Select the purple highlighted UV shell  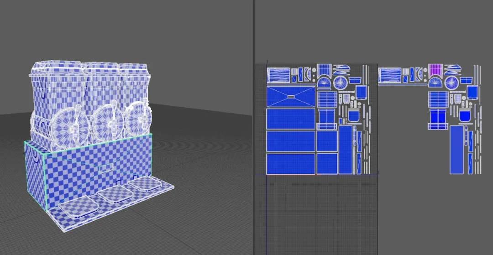coord(435,71)
